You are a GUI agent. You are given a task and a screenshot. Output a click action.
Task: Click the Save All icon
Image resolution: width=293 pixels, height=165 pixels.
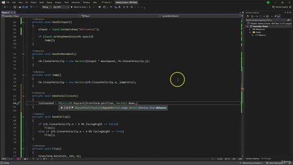(27, 7)
